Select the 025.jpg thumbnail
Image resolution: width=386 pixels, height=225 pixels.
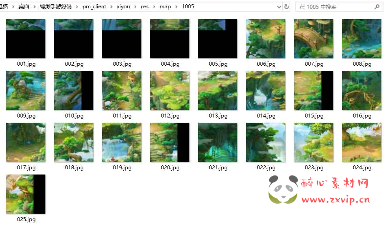pyautogui.click(x=26, y=194)
